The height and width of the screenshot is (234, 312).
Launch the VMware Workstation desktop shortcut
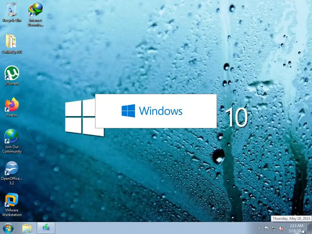[12, 204]
